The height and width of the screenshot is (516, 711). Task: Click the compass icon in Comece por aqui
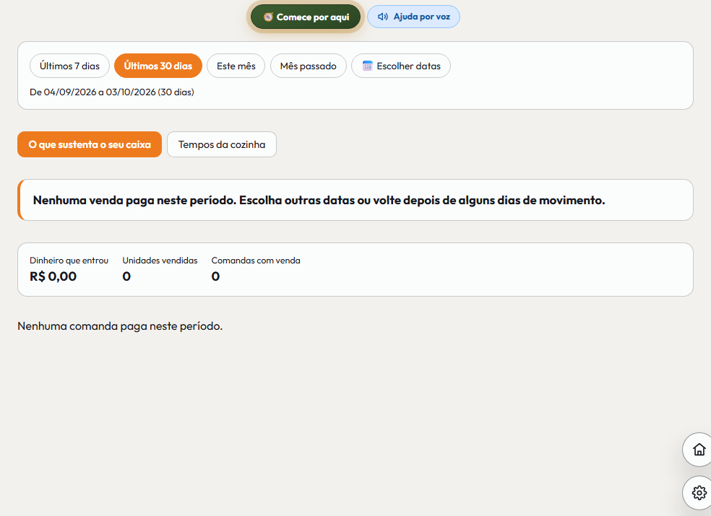click(268, 17)
